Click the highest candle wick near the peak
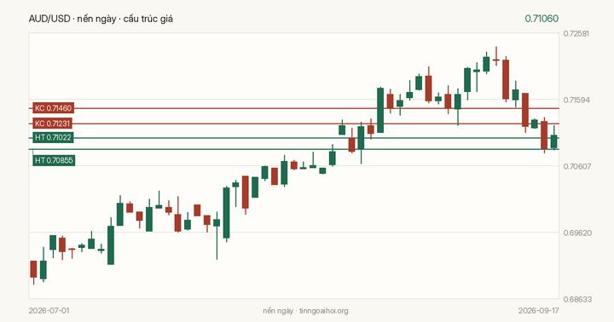The width and height of the screenshot is (614, 322). pyautogui.click(x=496, y=56)
